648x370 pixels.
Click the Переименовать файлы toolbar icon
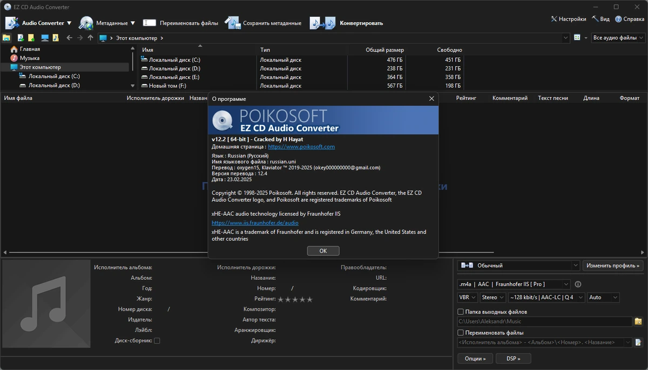click(150, 23)
